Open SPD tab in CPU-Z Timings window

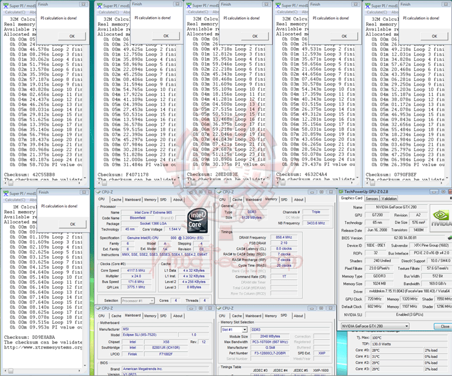(x=284, y=200)
